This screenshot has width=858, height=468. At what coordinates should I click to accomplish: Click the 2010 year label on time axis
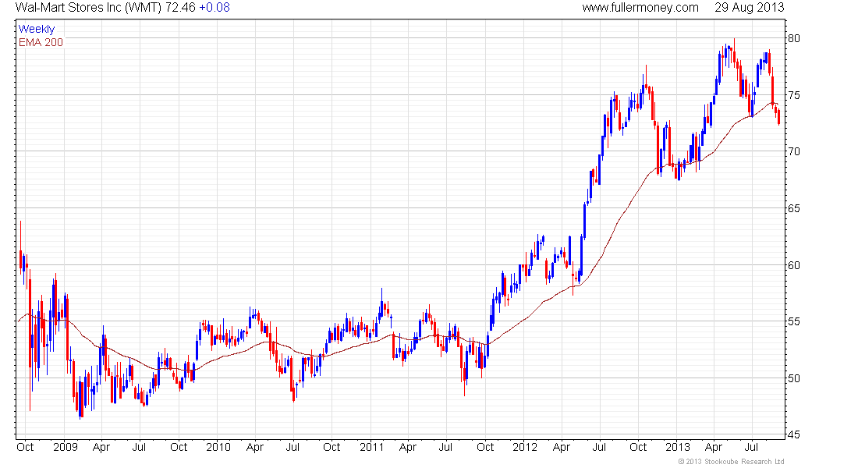(218, 447)
